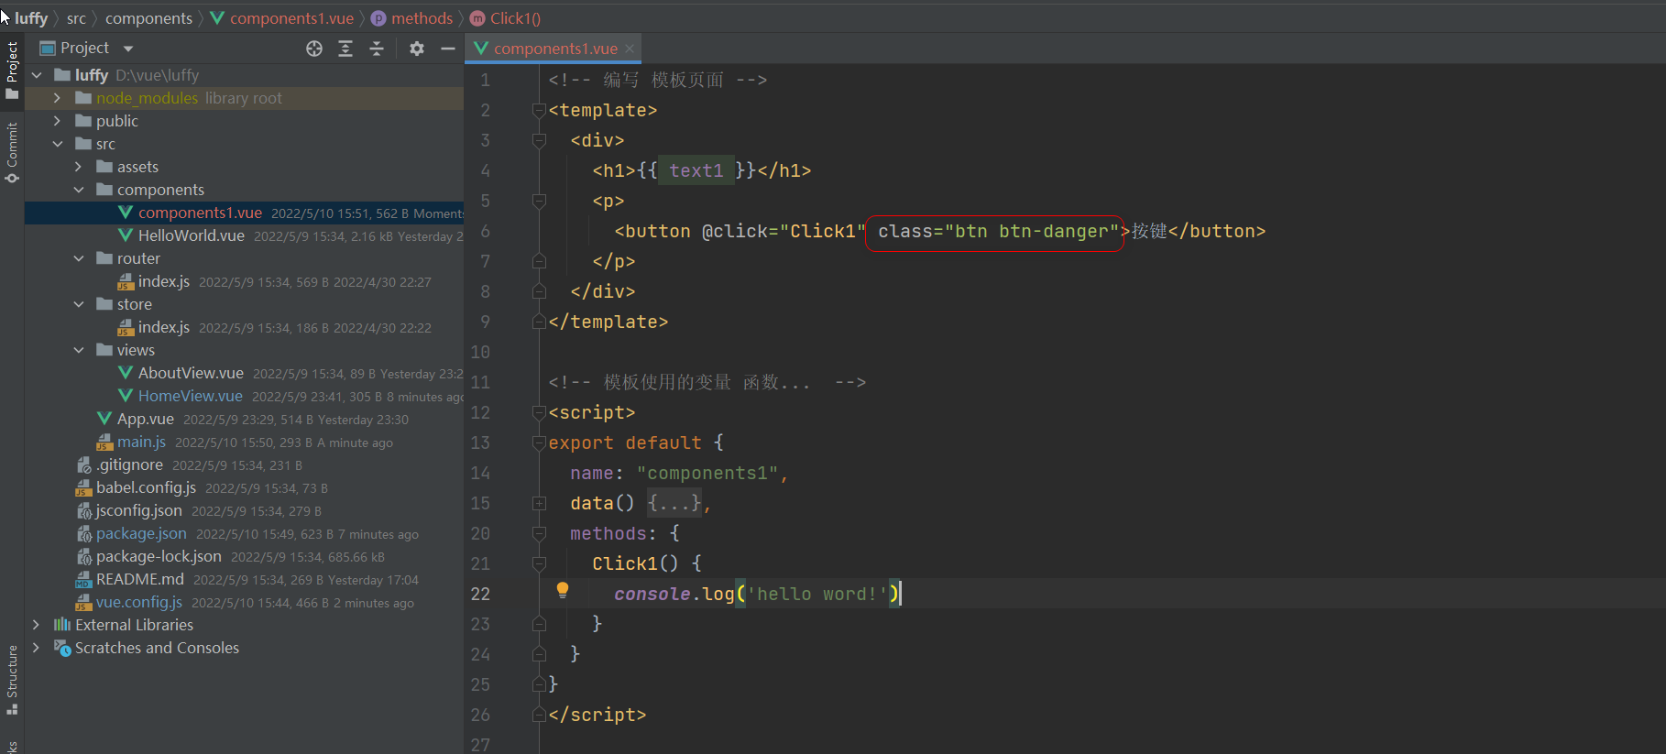Click methods breadcrumb in navigation bar
Image resolution: width=1666 pixels, height=754 pixels.
(422, 18)
